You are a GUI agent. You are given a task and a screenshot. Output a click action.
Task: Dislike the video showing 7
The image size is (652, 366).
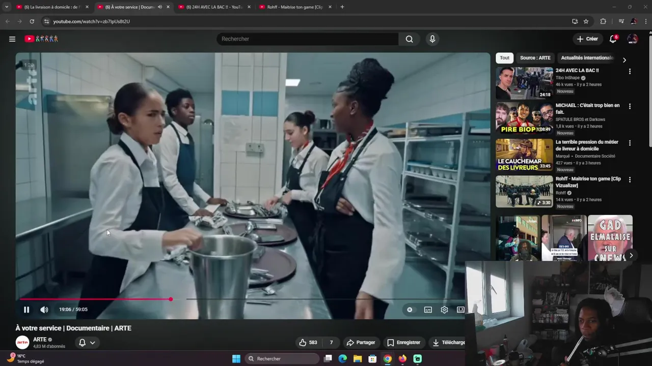click(x=331, y=343)
